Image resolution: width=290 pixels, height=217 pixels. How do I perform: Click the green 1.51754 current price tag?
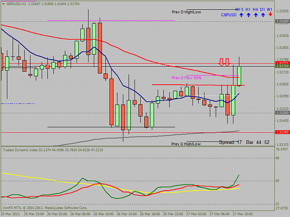(282, 66)
